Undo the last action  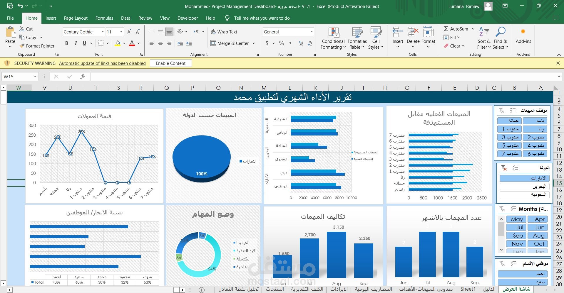click(x=20, y=6)
